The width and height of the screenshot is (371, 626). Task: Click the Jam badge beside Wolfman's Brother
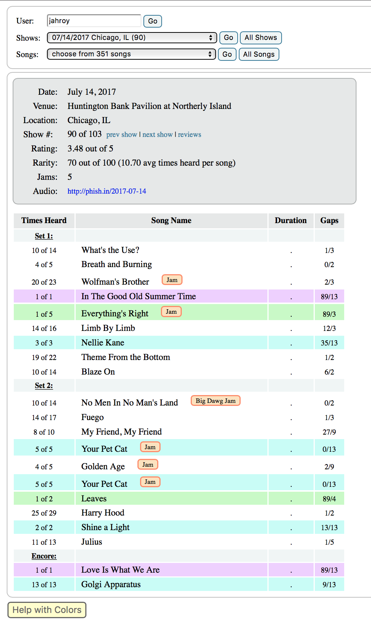click(172, 280)
